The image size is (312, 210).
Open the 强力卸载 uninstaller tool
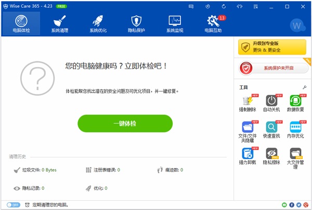pyautogui.click(x=248, y=156)
